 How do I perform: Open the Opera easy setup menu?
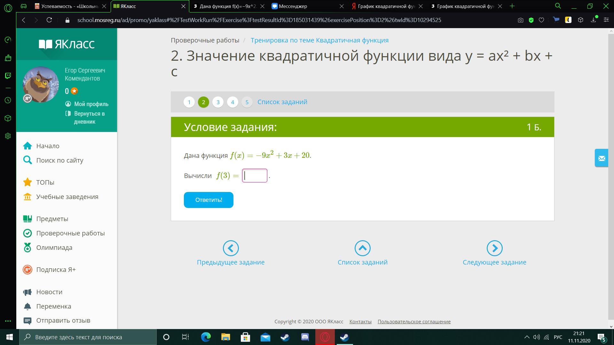tap(606, 20)
